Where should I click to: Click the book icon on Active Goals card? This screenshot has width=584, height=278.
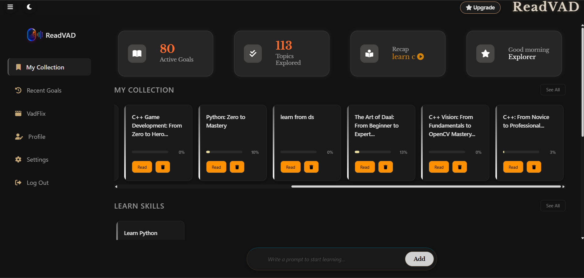point(137,53)
